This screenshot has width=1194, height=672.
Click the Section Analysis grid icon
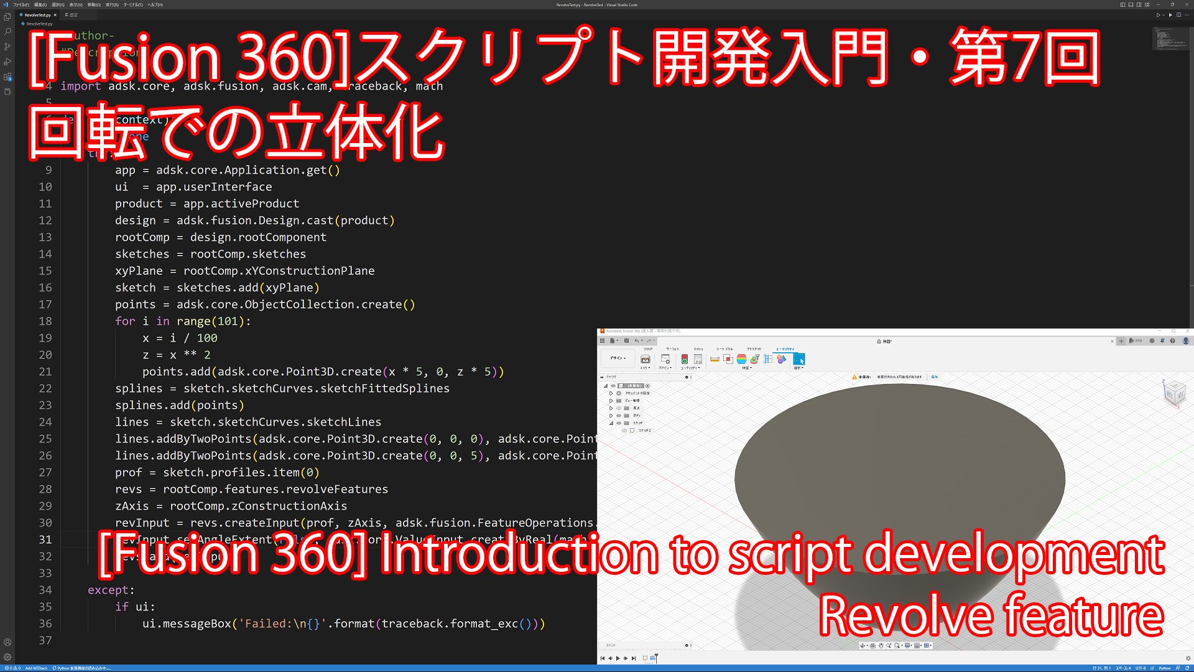(x=768, y=359)
